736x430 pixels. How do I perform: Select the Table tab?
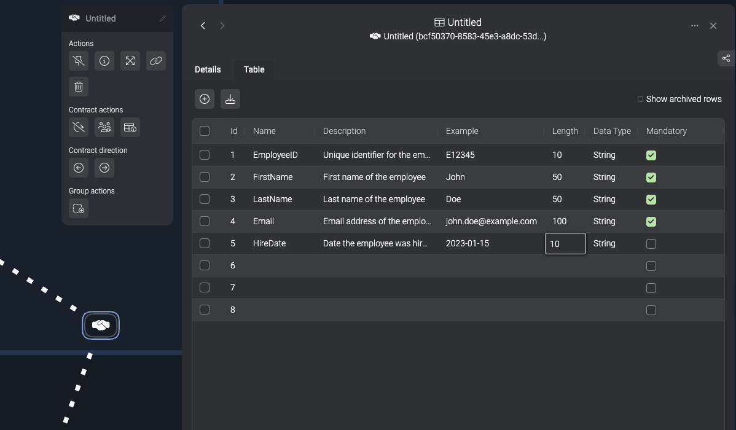tap(254, 69)
